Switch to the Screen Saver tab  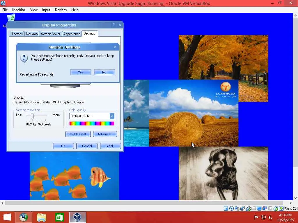50,34
